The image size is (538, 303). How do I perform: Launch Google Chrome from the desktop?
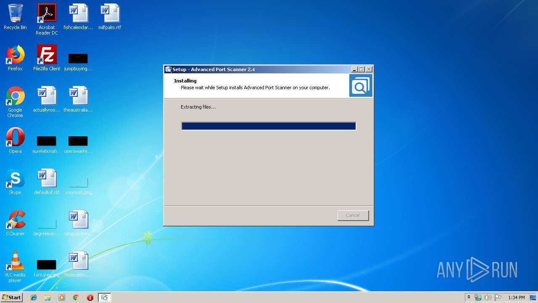[15, 102]
